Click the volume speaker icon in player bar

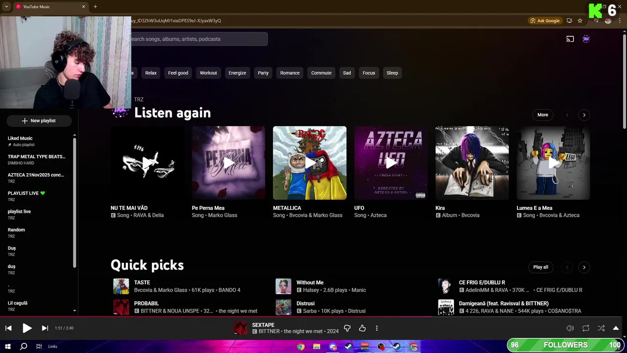pos(570,328)
